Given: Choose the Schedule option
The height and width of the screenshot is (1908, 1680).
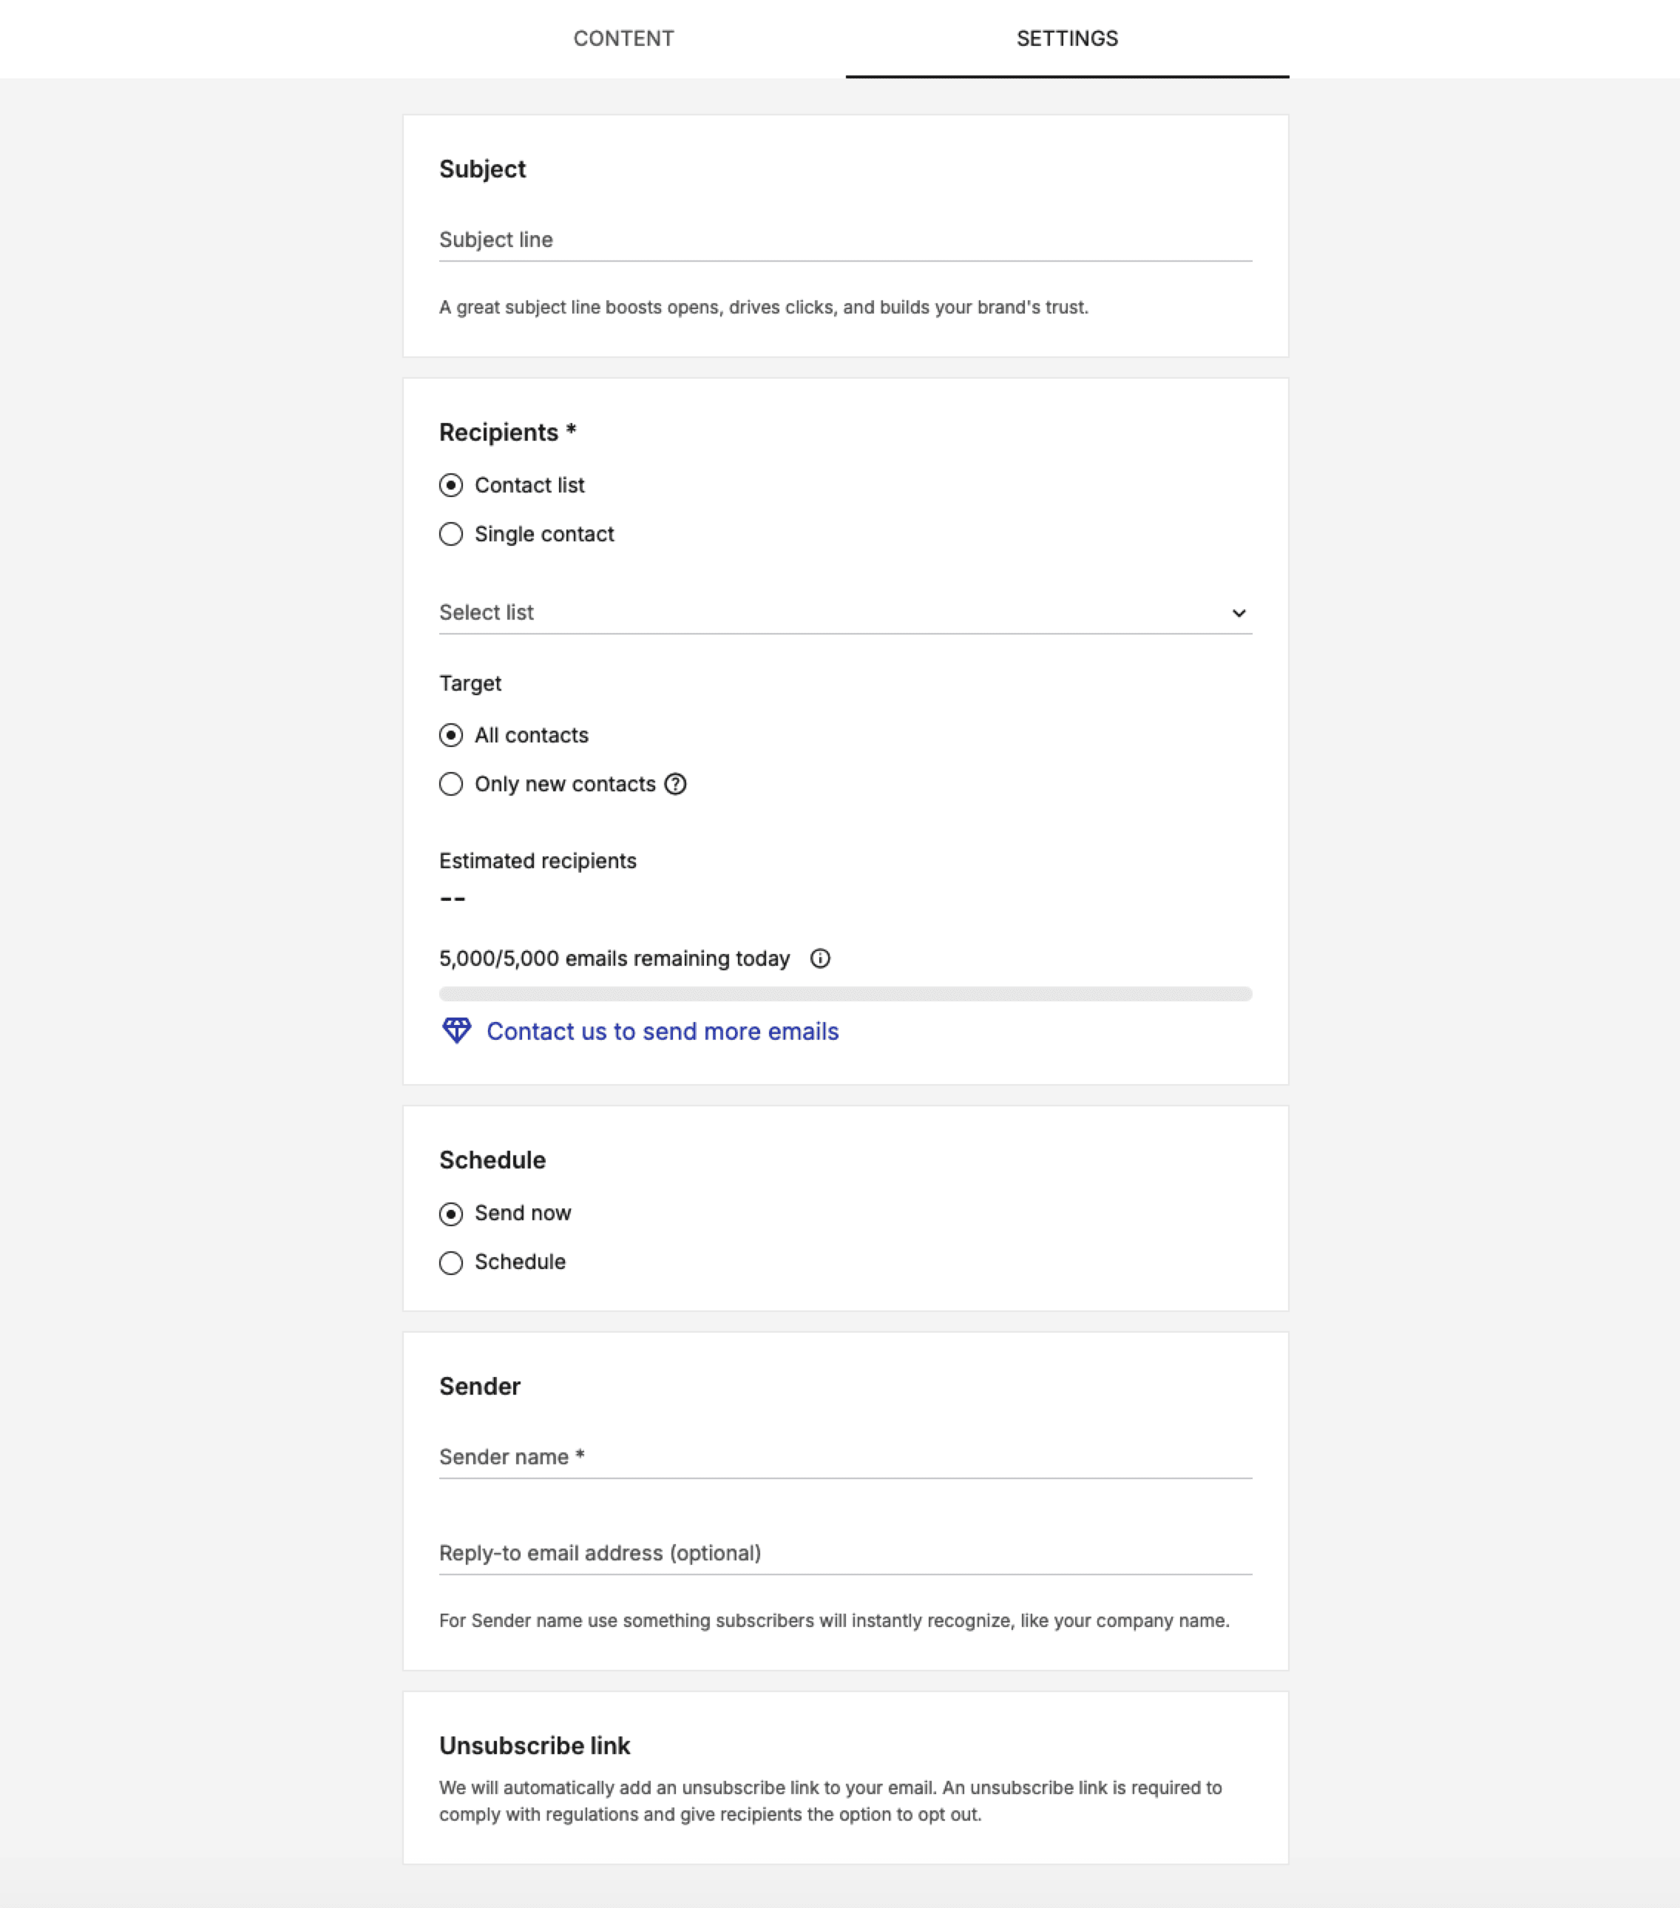Looking at the screenshot, I should 452,1262.
